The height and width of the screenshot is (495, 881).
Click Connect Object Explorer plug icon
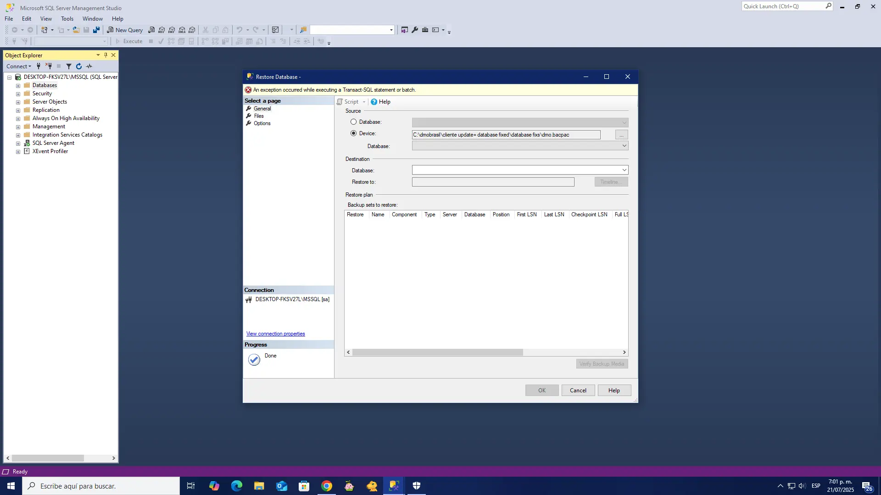click(39, 66)
